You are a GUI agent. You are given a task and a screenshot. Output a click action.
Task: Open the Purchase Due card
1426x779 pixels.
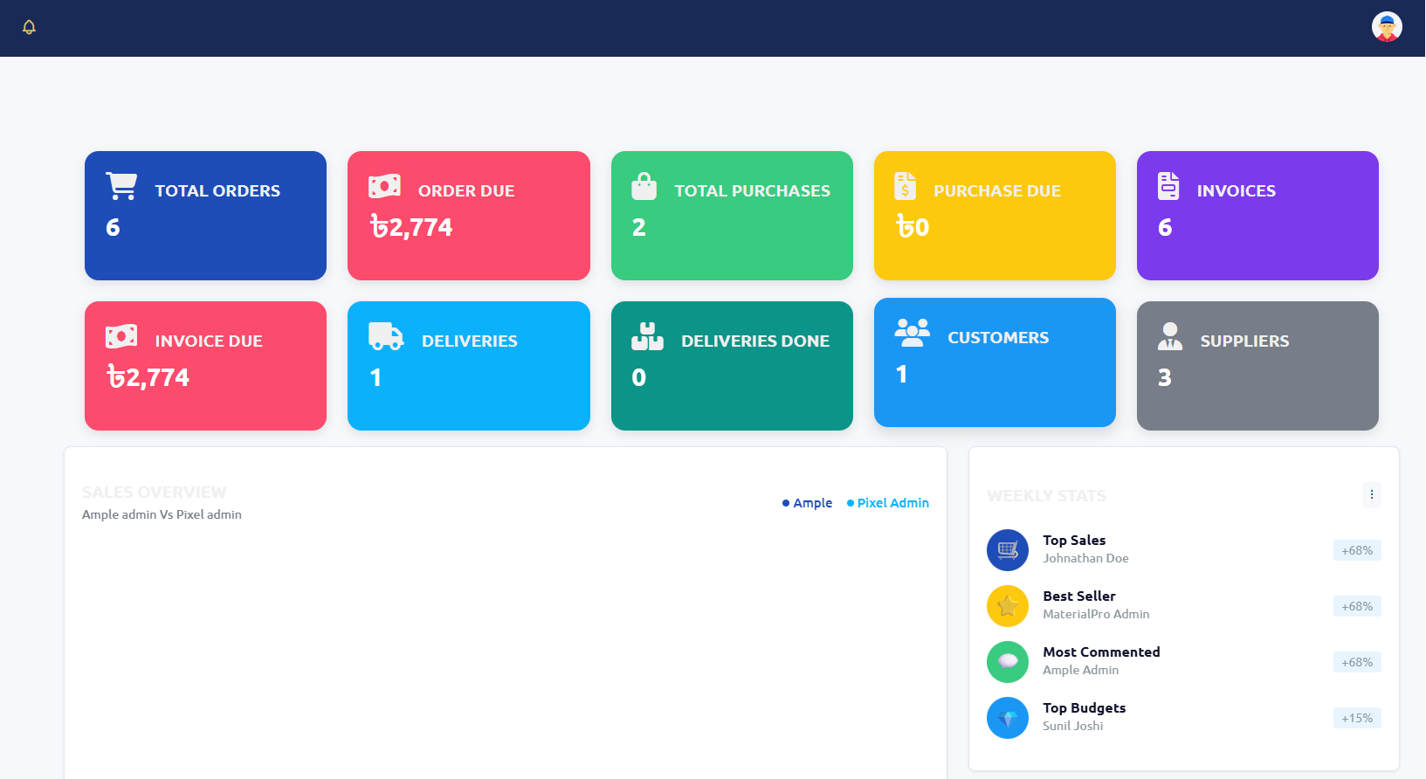(995, 216)
